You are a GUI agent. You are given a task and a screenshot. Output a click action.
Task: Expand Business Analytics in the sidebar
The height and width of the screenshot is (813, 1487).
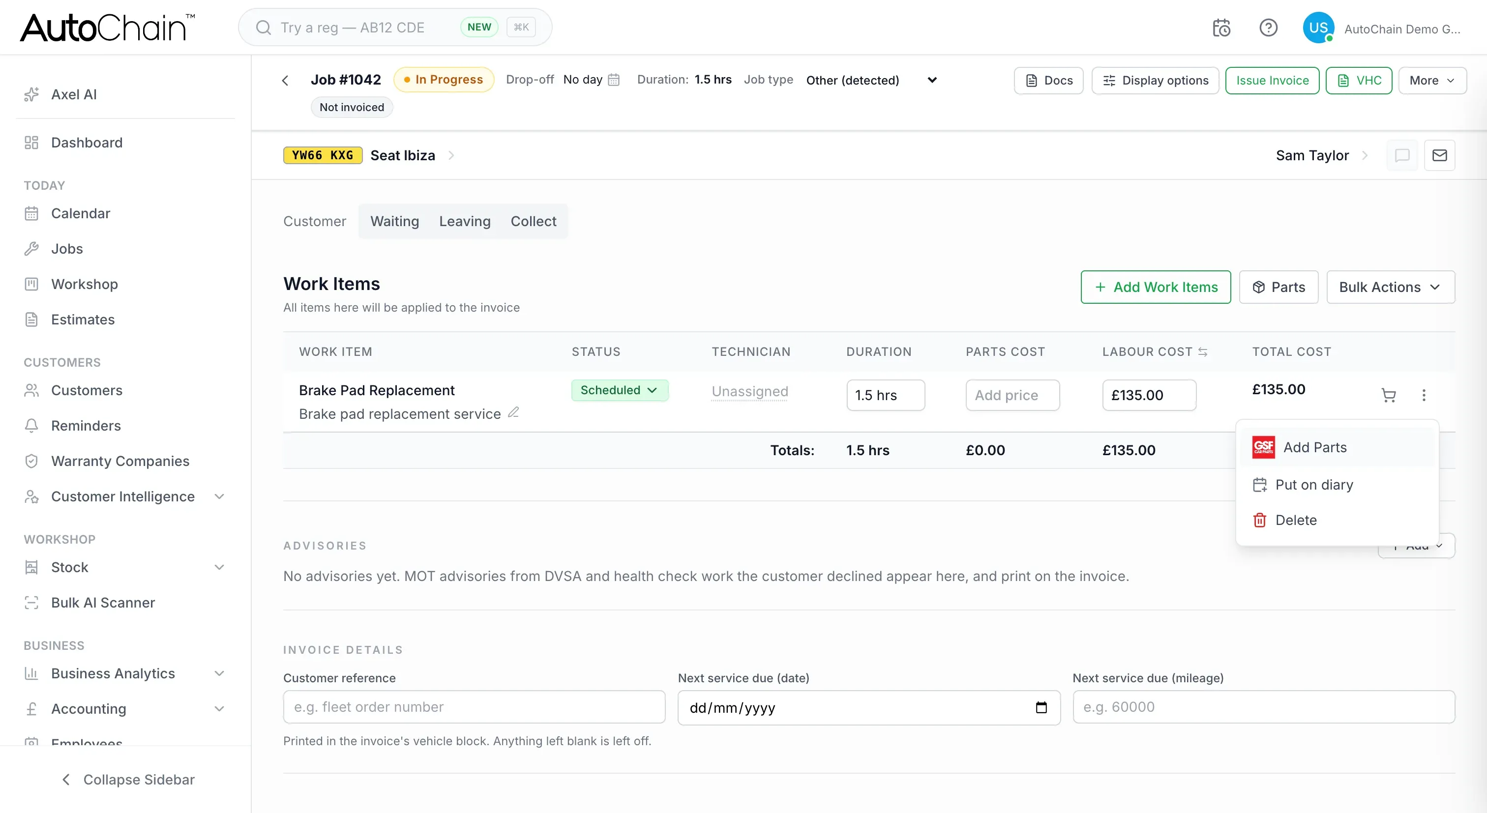point(219,673)
